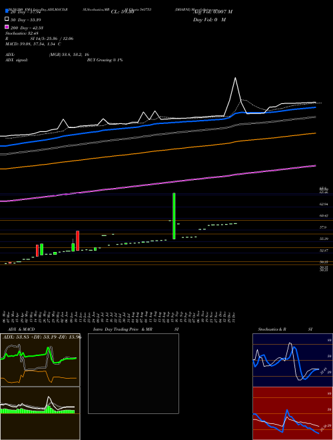
Task: Open the red RSI chart panel
Action: pyautogui.click(x=292, y=413)
